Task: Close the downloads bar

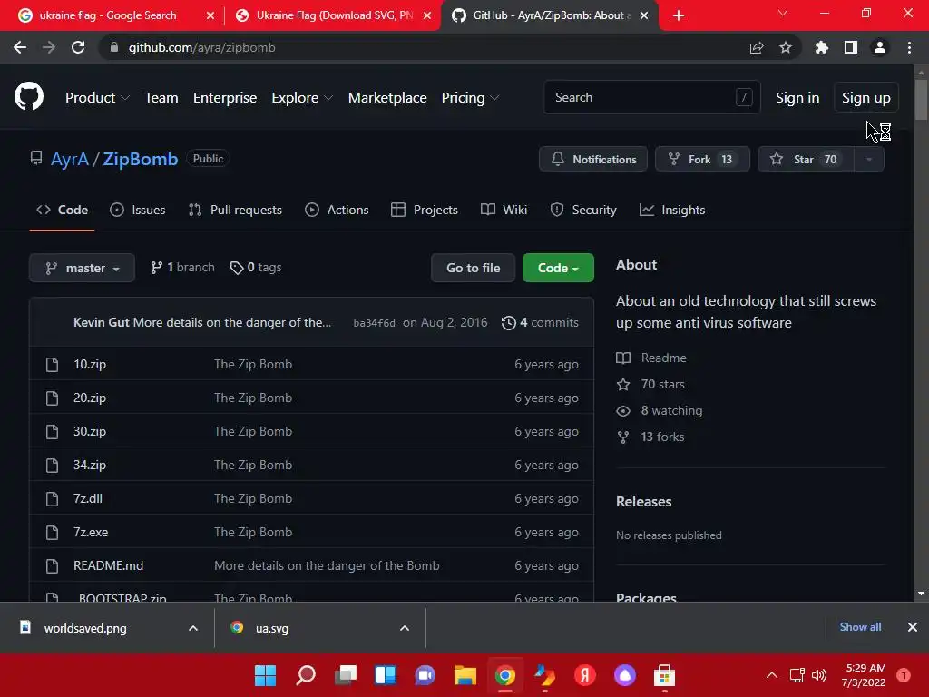Action: [x=913, y=626]
